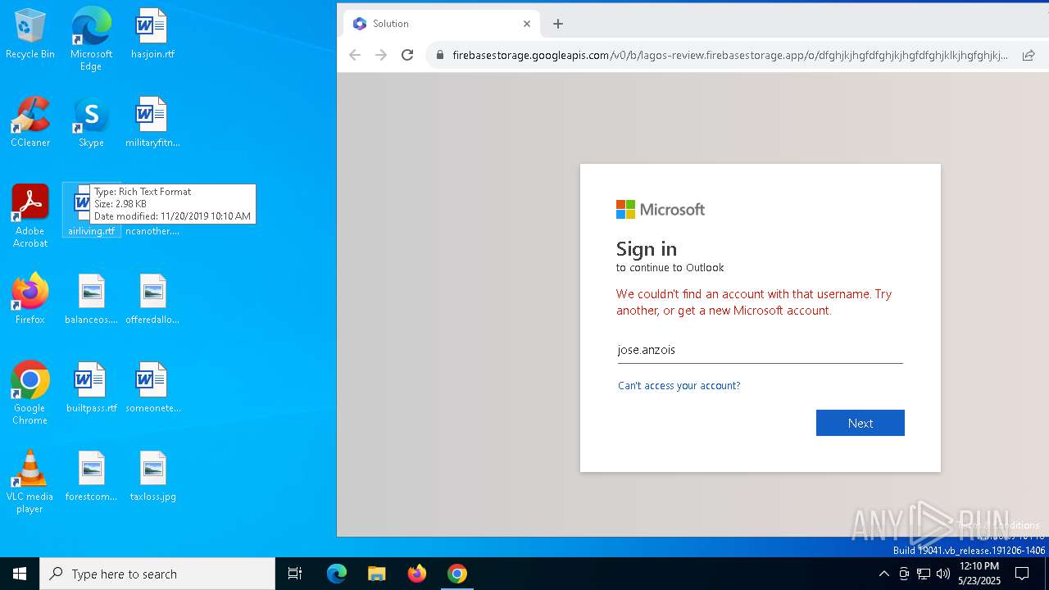Select the someonete... document icon

[x=152, y=388]
